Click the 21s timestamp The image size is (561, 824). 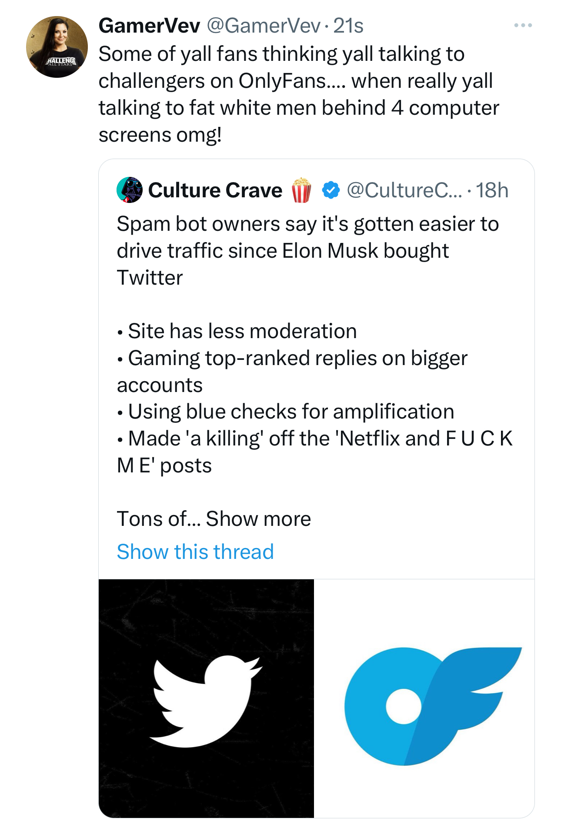coord(348,26)
